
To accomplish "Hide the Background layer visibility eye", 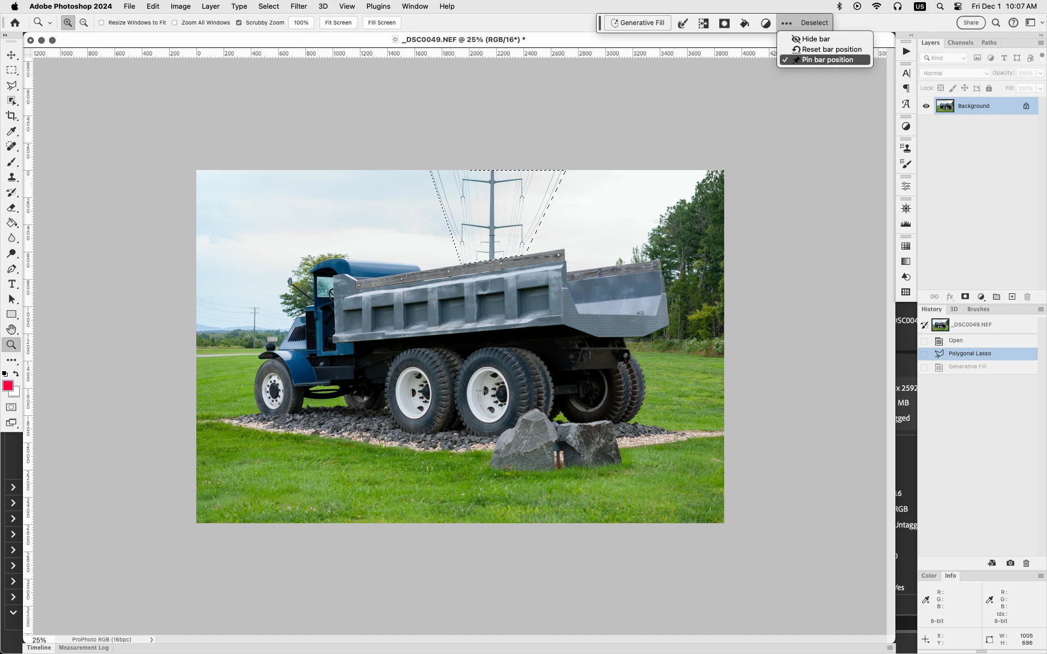I will click(x=926, y=106).
